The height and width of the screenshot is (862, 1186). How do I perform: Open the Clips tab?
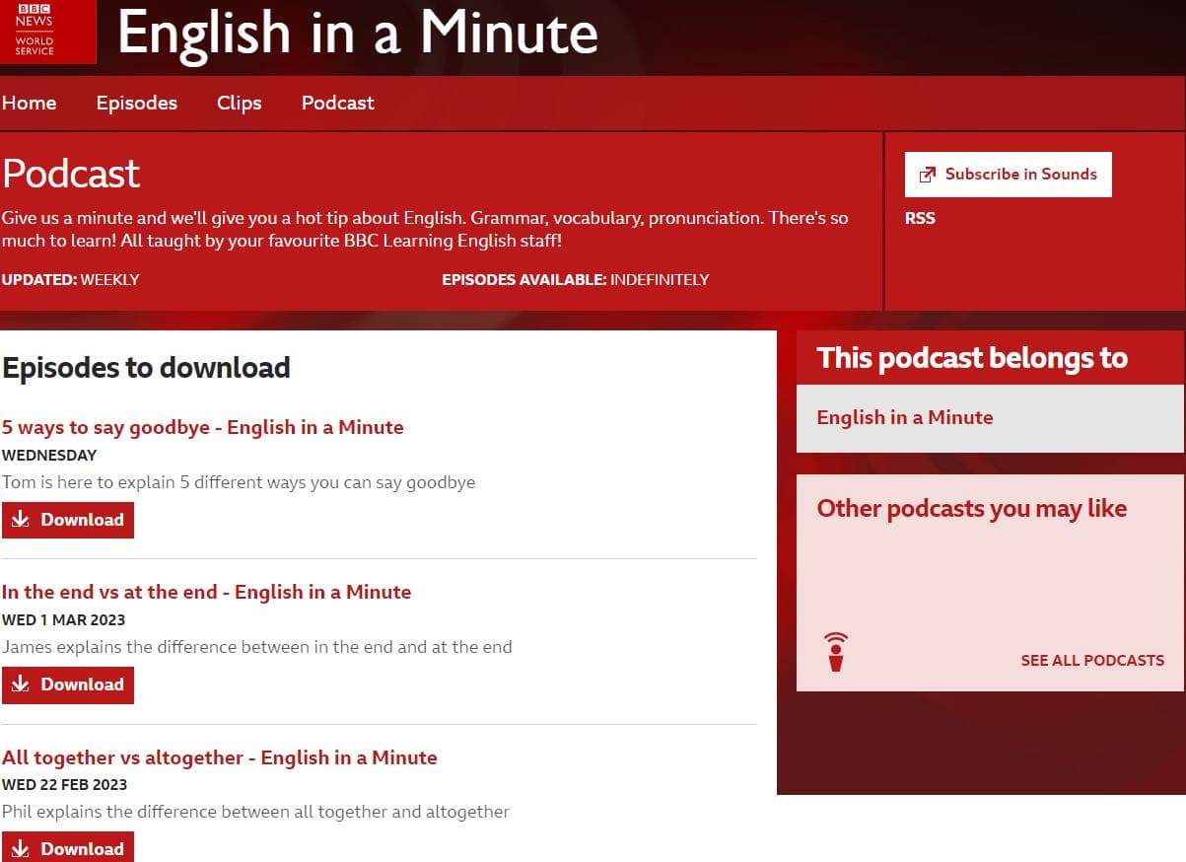pyautogui.click(x=240, y=103)
